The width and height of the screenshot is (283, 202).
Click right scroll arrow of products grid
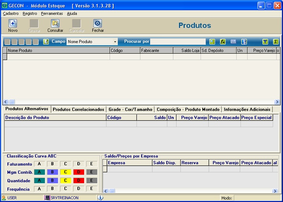[277, 102]
